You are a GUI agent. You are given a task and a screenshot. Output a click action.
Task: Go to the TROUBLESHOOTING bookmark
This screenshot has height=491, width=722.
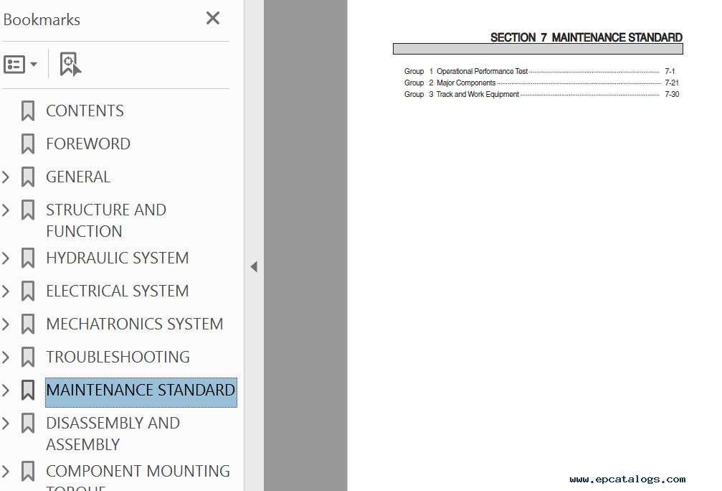(x=118, y=357)
